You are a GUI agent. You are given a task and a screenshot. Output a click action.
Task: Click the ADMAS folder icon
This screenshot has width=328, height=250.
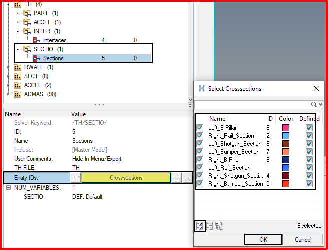18,95
